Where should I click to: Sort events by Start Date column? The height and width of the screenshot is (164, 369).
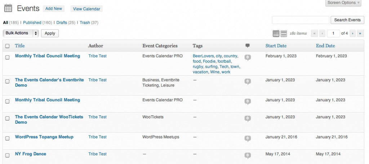(276, 46)
